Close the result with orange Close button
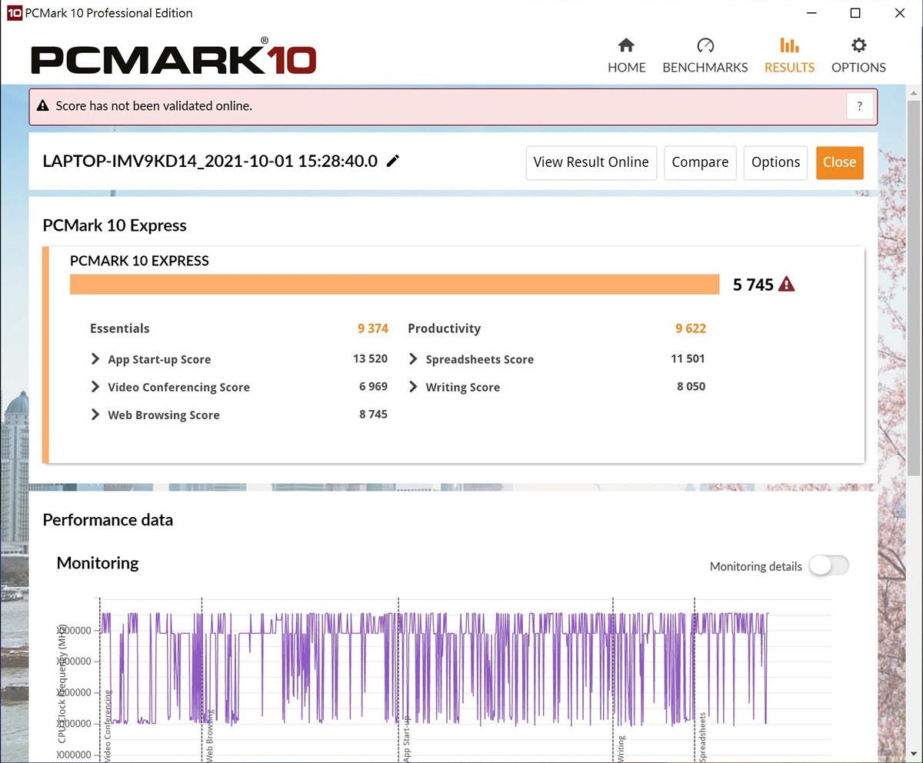Image resolution: width=923 pixels, height=763 pixels. tap(839, 162)
